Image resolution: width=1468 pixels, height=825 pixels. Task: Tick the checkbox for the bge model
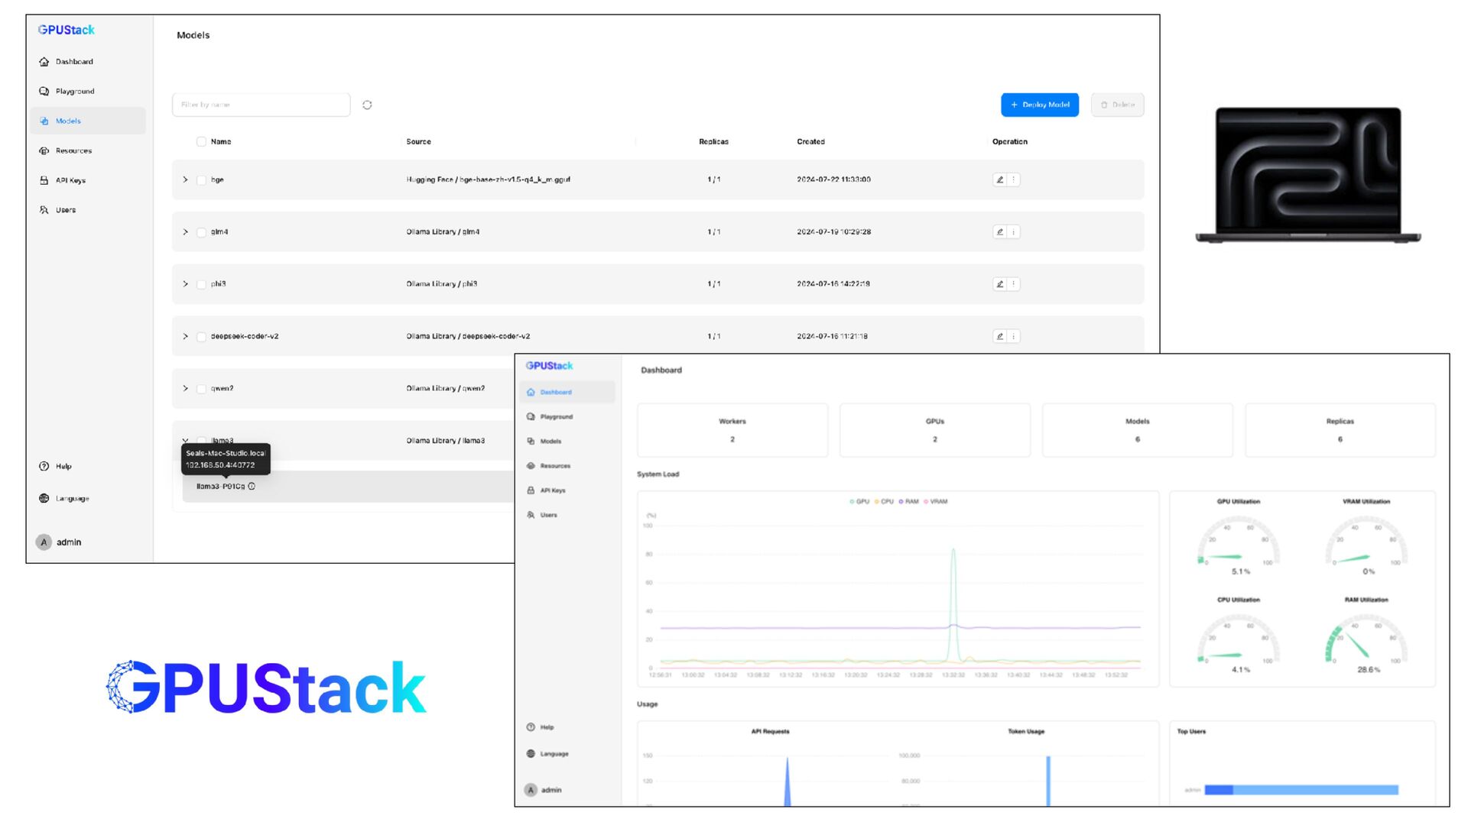coord(201,180)
